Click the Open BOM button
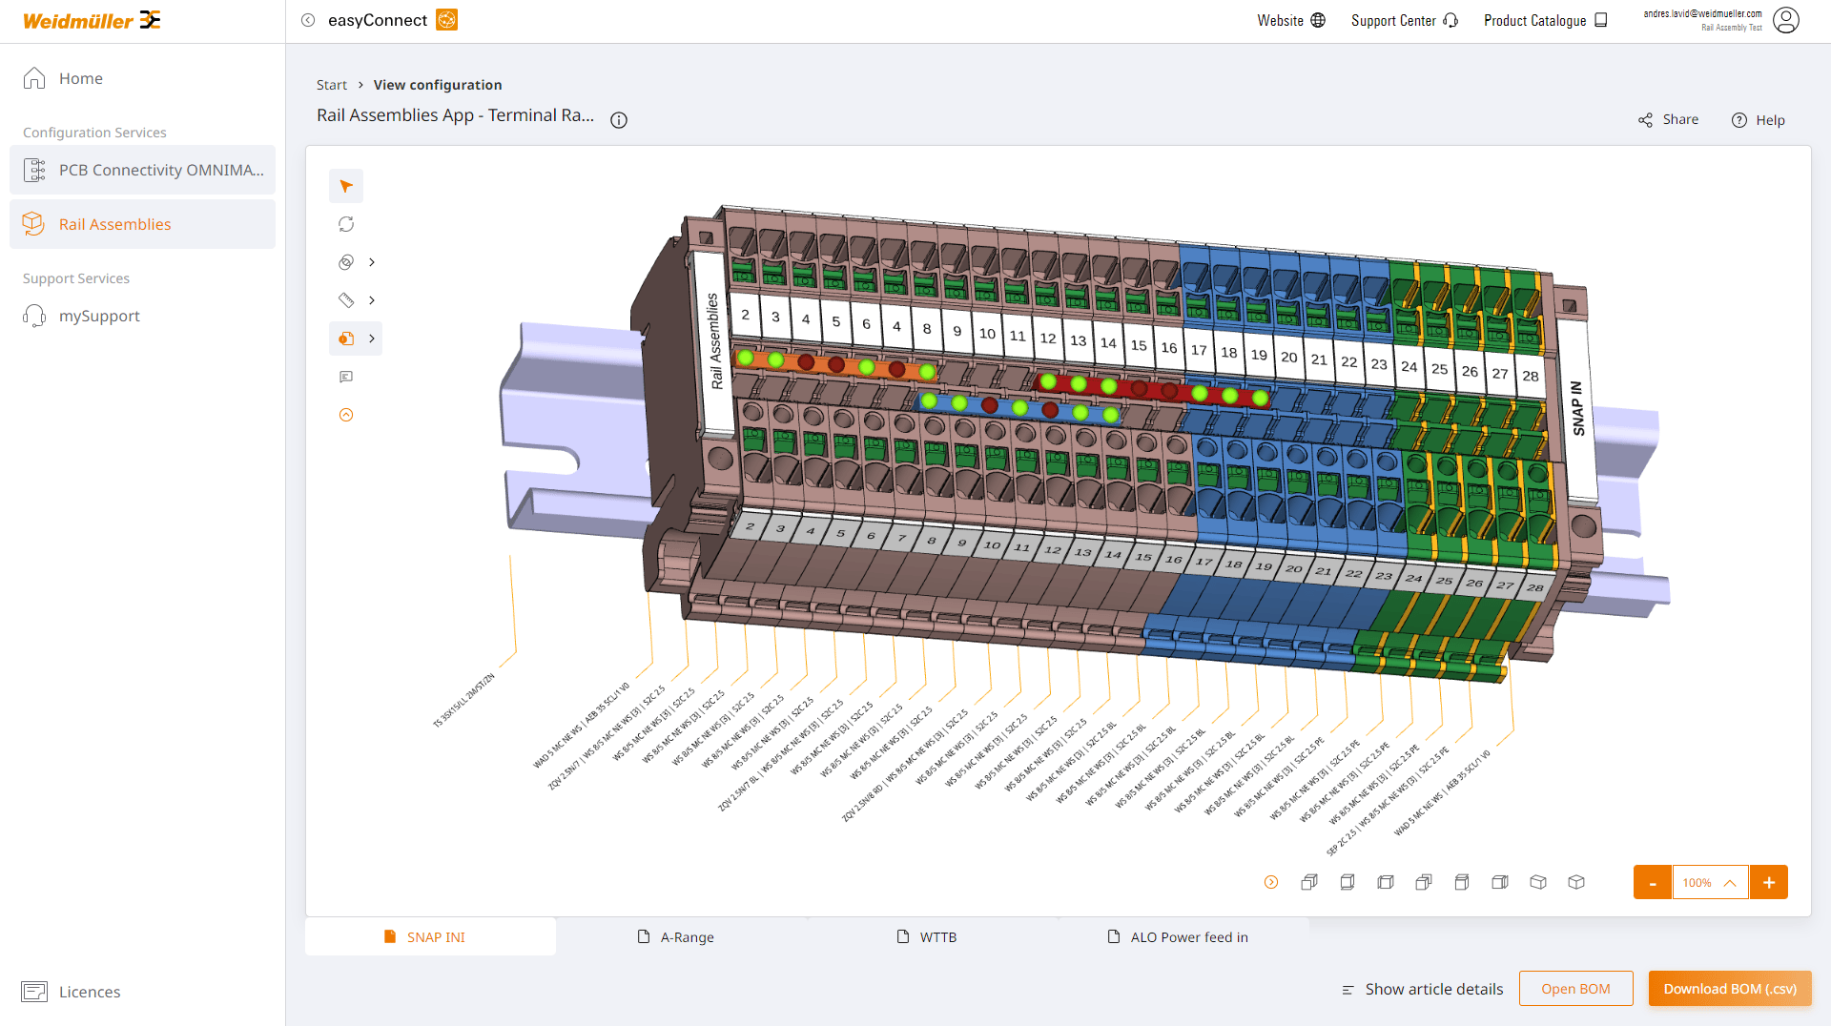This screenshot has height=1026, width=1831. point(1575,989)
